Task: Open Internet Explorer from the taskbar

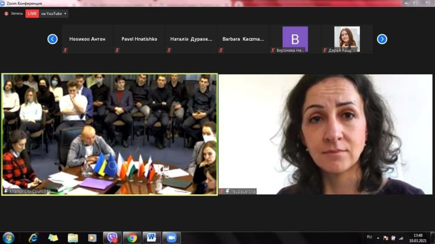Action: (x=34, y=238)
